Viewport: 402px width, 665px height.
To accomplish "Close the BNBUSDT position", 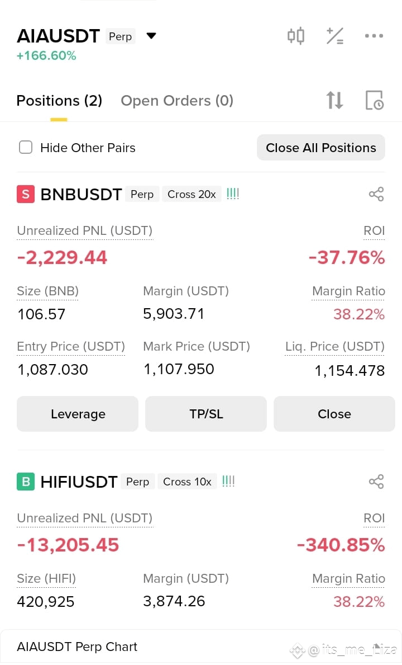I will tap(334, 414).
